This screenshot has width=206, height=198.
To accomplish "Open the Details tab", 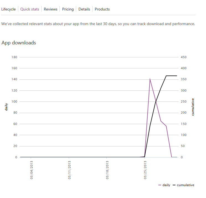I will (84, 9).
